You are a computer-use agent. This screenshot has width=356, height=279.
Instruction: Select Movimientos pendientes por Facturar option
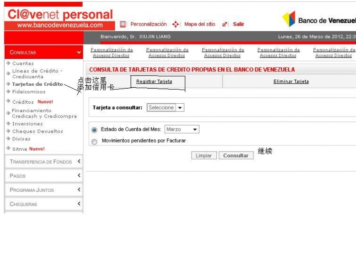pos(94,142)
